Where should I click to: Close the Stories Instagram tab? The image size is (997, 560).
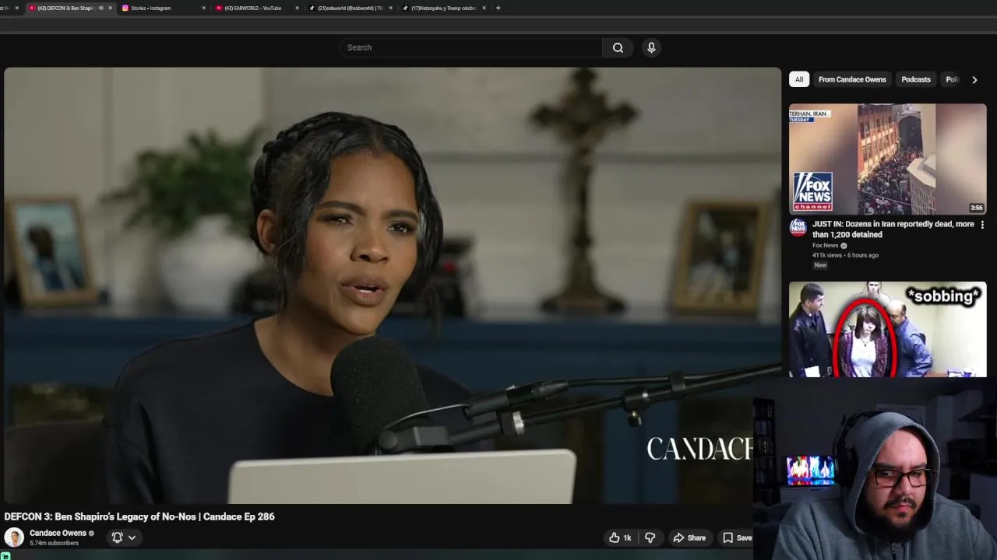pyautogui.click(x=204, y=8)
